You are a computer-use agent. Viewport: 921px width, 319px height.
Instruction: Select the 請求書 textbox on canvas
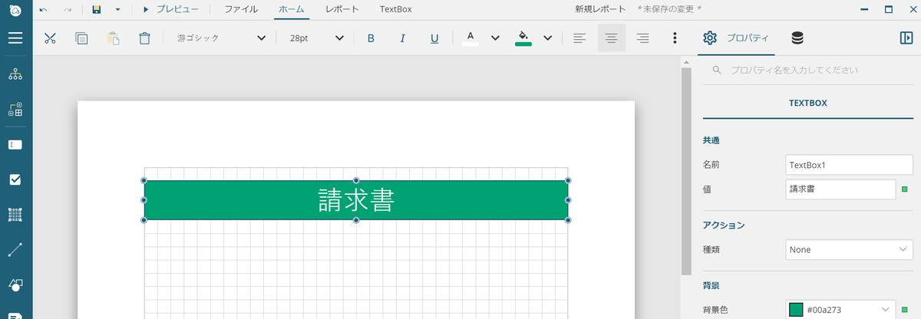(x=356, y=200)
